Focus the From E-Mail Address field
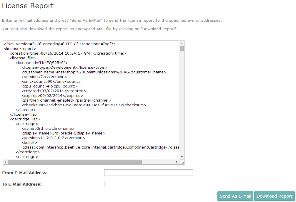 pos(149,173)
